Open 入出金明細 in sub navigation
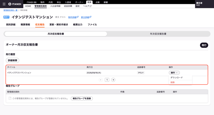The image size is (214, 115). (x=55, y=6)
